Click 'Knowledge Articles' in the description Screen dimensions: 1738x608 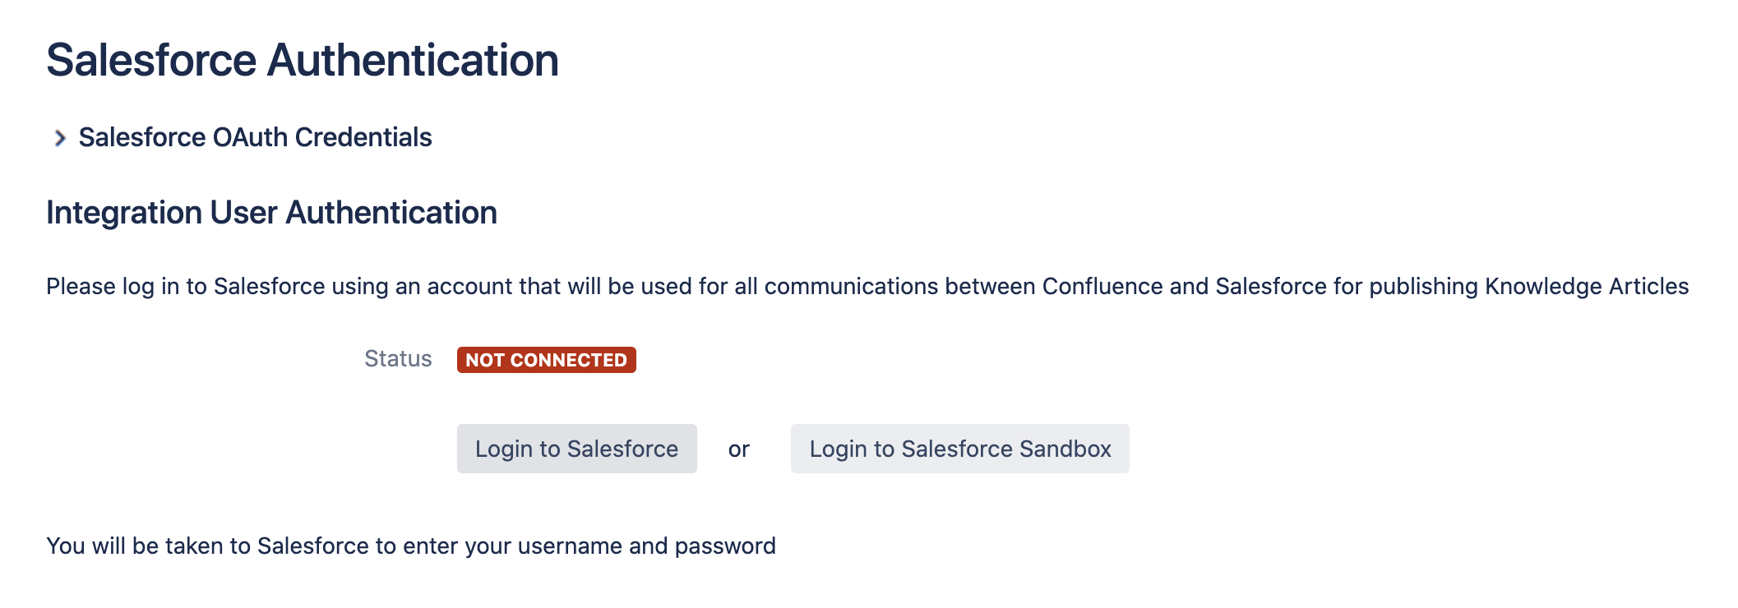click(x=1586, y=286)
